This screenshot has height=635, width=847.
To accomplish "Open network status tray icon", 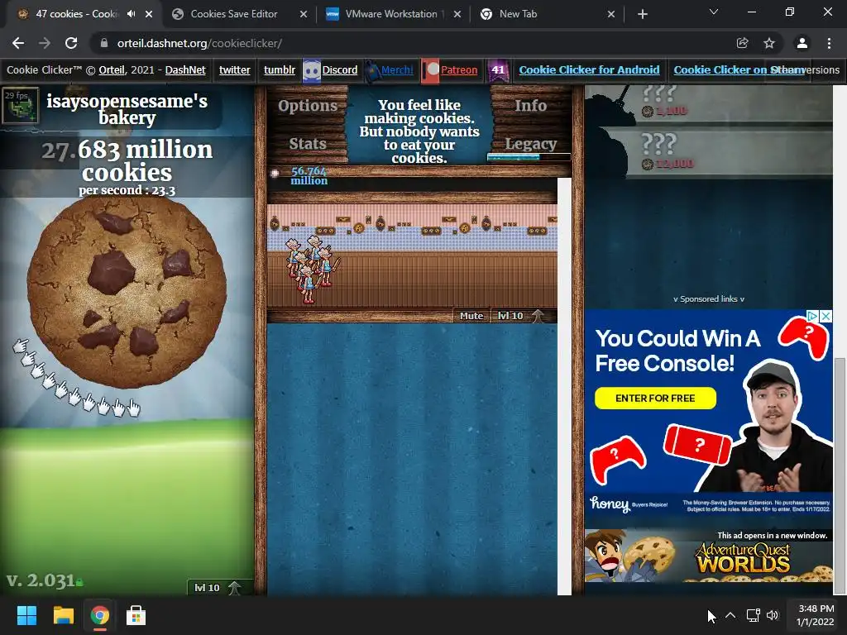I will click(753, 615).
